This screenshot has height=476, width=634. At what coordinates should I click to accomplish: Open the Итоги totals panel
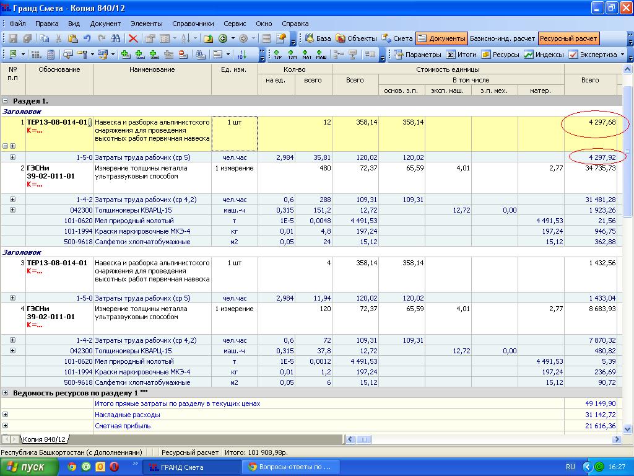point(461,55)
